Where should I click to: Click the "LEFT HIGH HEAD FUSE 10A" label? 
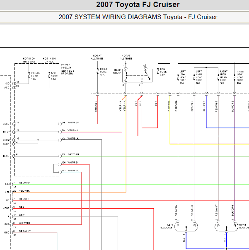199,77
